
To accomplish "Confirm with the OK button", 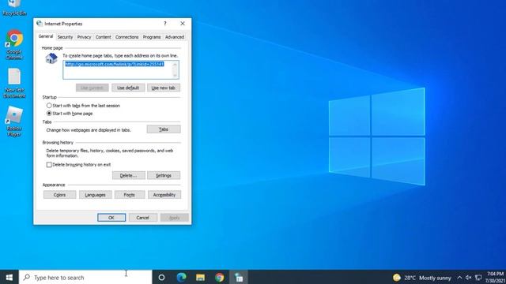I will tap(111, 218).
